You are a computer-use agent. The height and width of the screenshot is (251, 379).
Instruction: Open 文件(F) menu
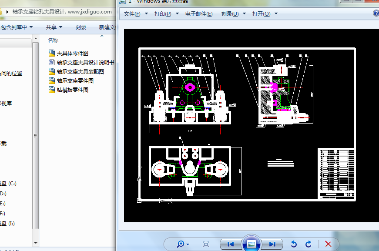coord(132,14)
